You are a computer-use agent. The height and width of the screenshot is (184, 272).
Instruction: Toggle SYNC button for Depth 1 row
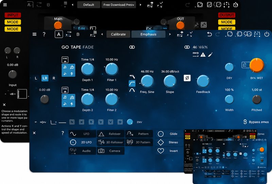65,60
